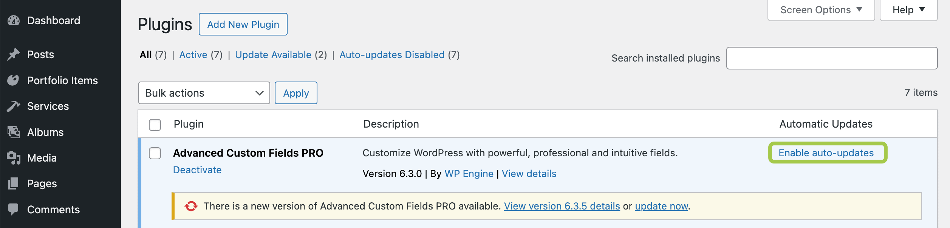Screen dimensions: 950x228
Task: Expand the Screen Options panel
Action: 821,10
